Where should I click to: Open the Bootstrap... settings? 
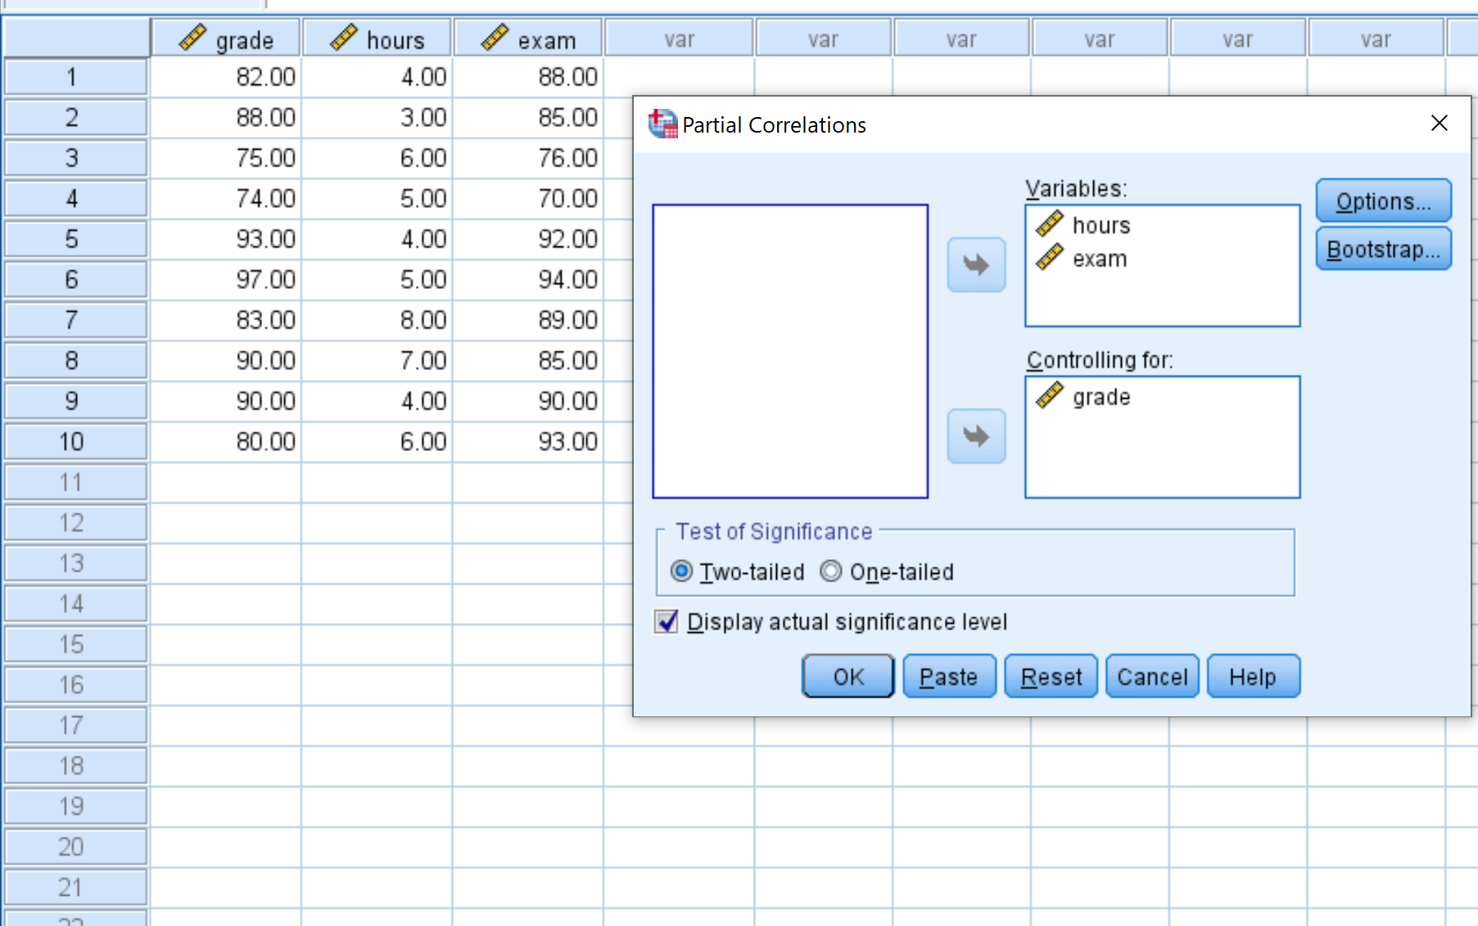click(x=1383, y=250)
